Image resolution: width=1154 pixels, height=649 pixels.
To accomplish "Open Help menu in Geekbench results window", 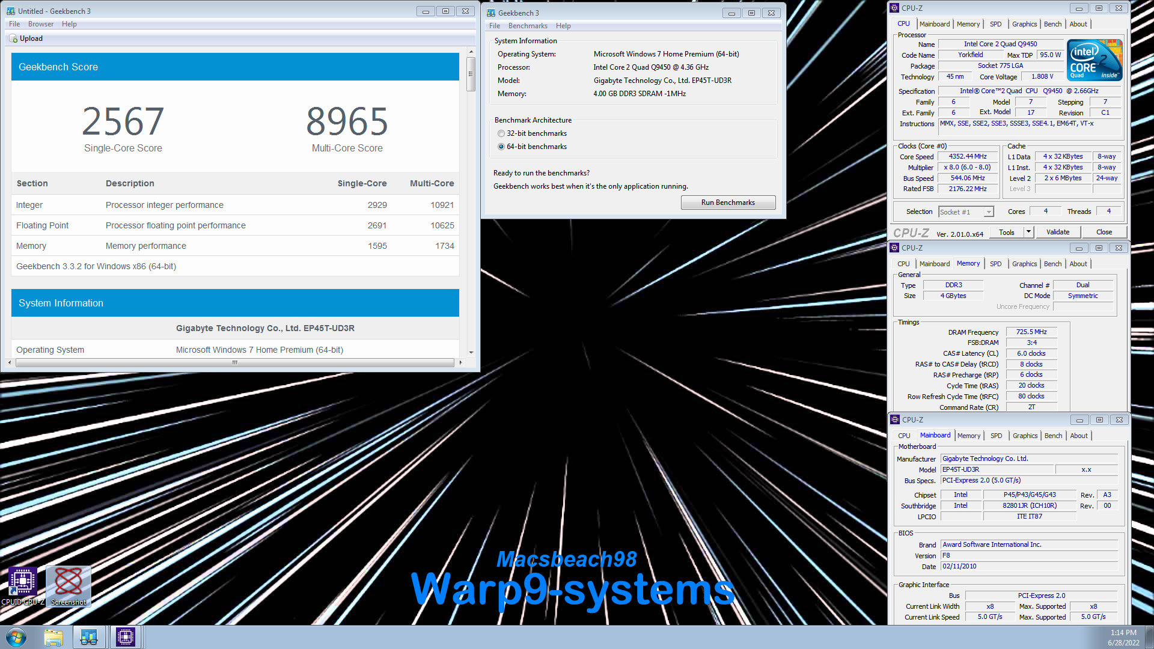I will point(69,24).
